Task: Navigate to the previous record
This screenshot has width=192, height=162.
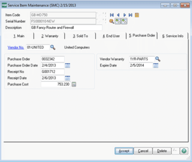Action: [118, 15]
